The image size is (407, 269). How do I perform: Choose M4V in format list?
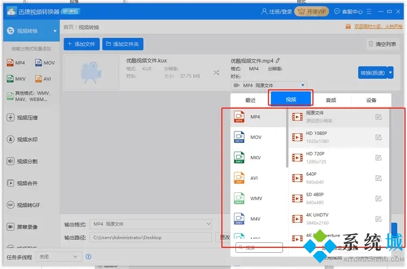pos(258,219)
